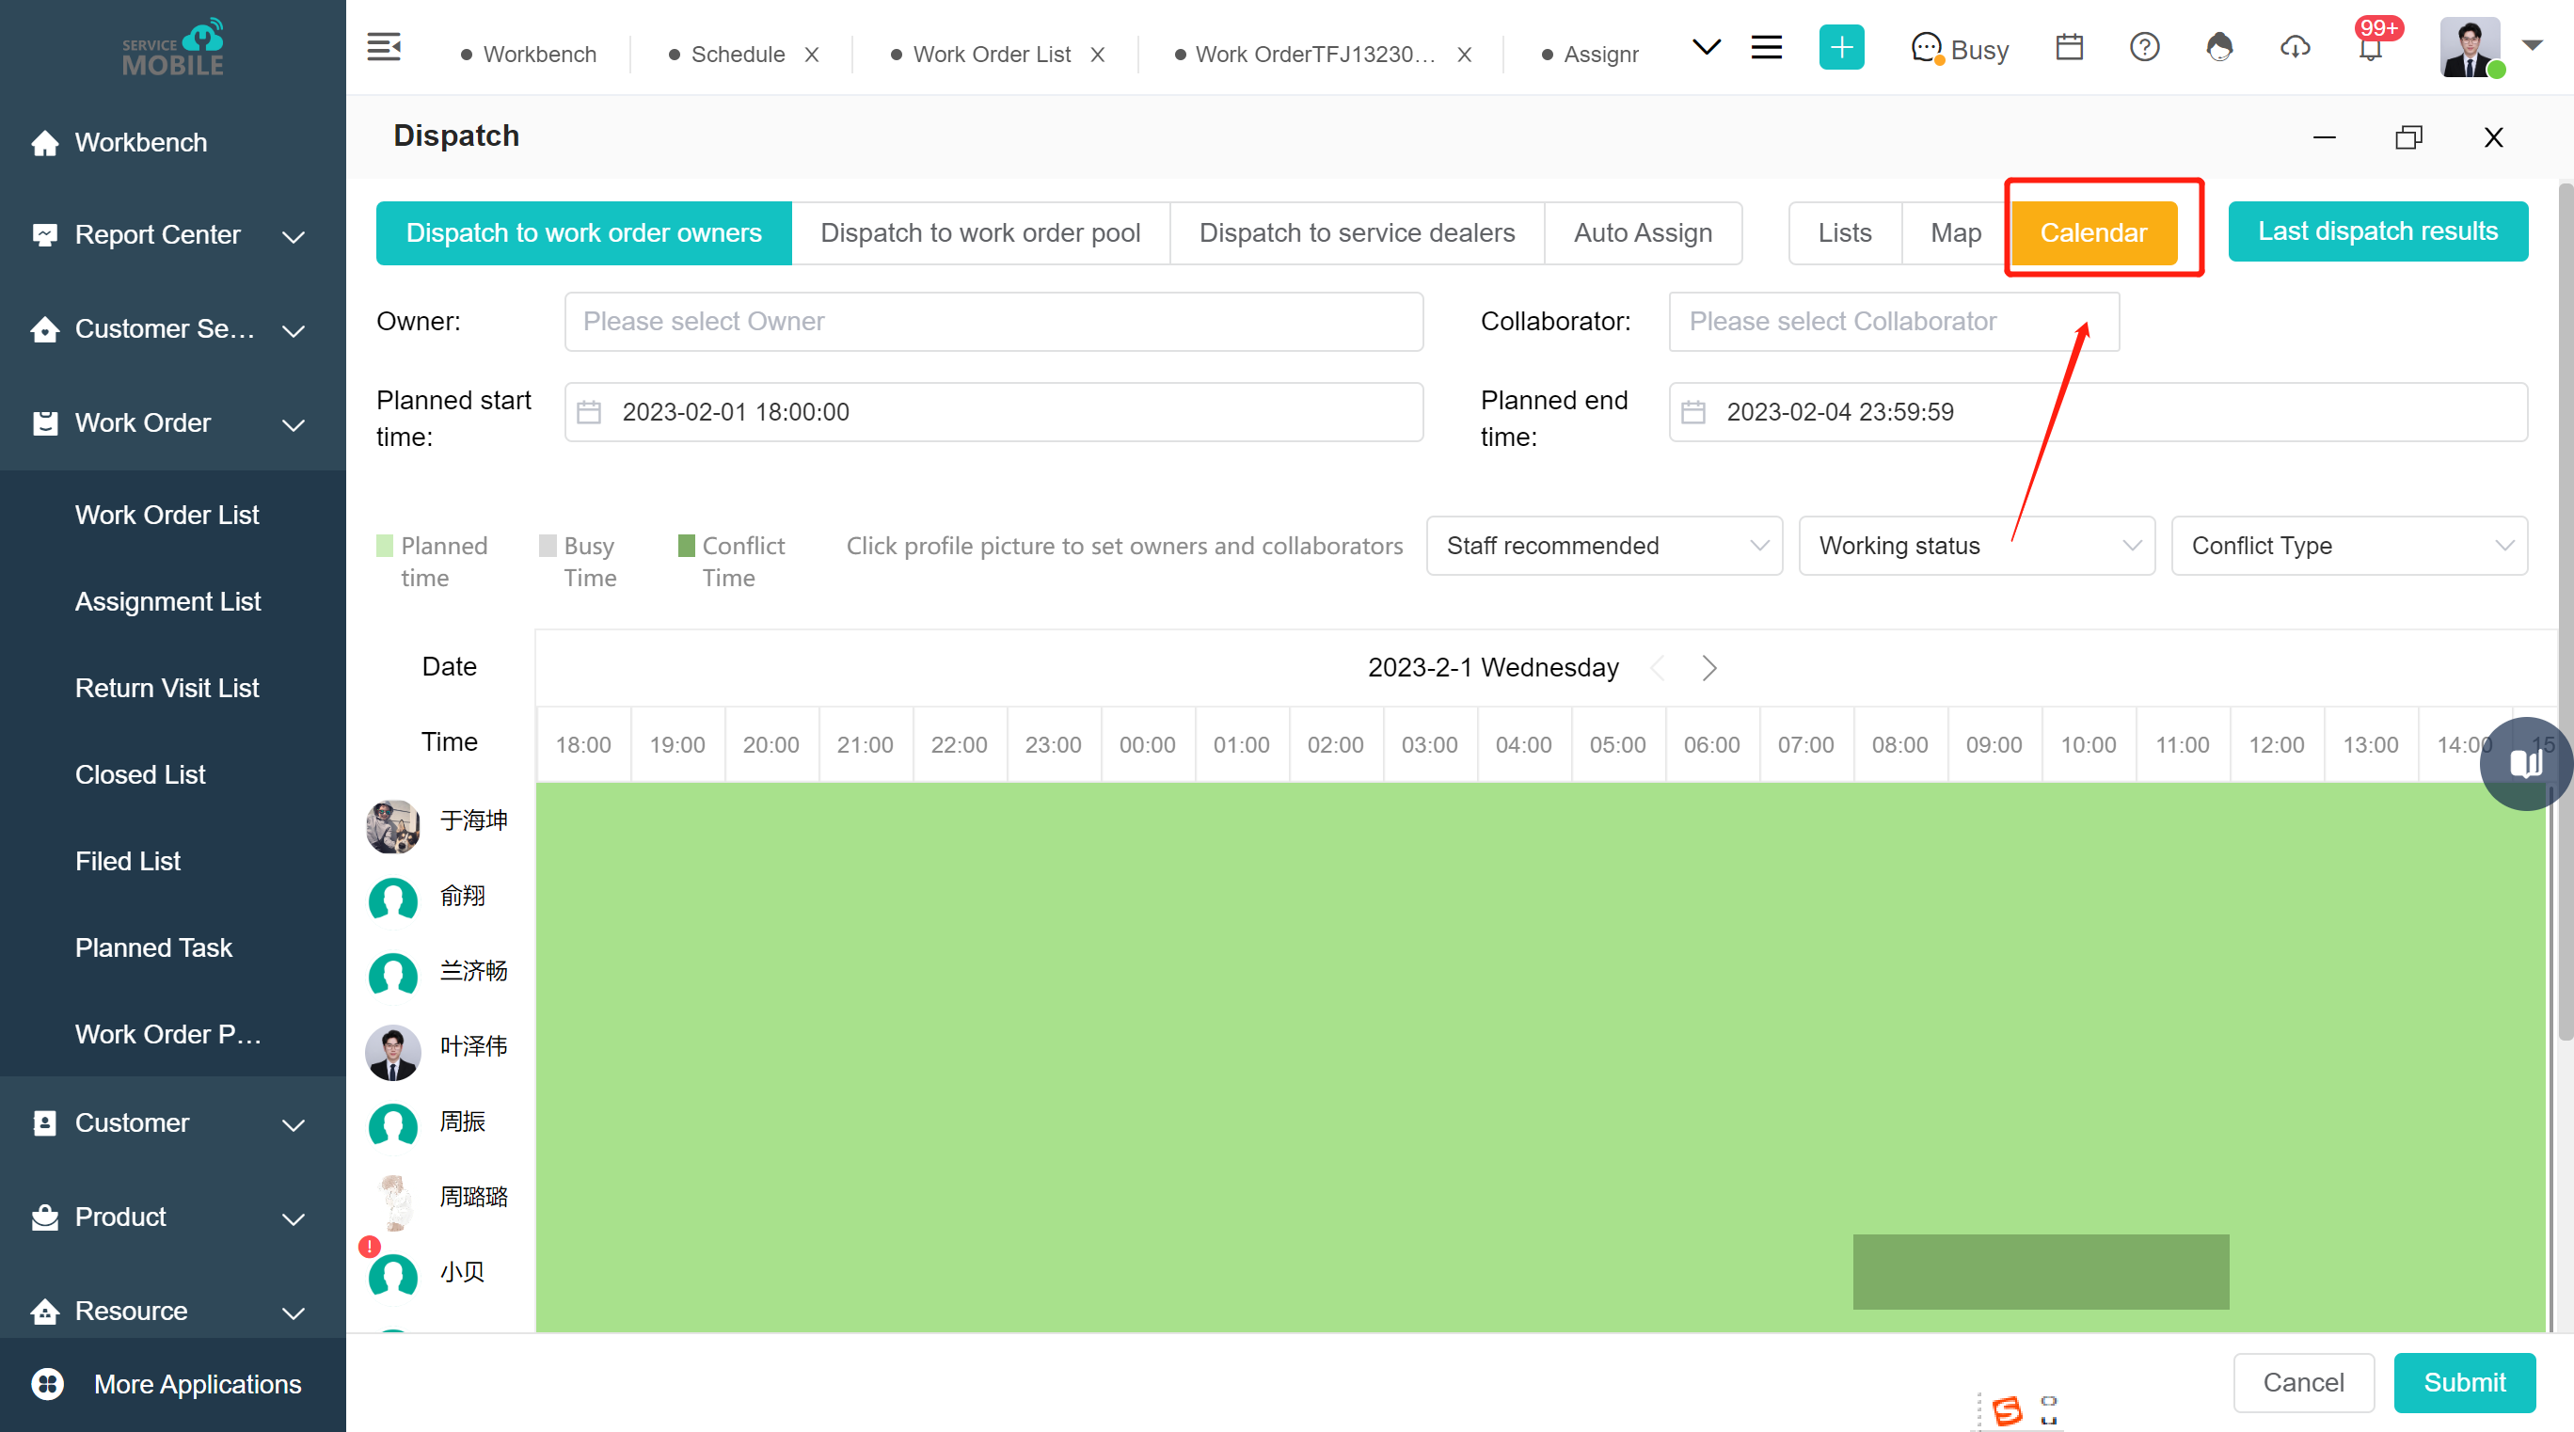Switch to Lists view
Screen dimensions: 2574x1432
click(1845, 232)
